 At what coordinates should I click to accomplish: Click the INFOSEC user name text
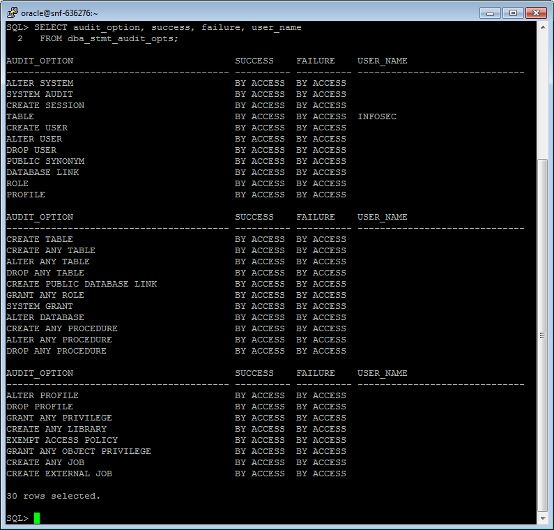[377, 116]
